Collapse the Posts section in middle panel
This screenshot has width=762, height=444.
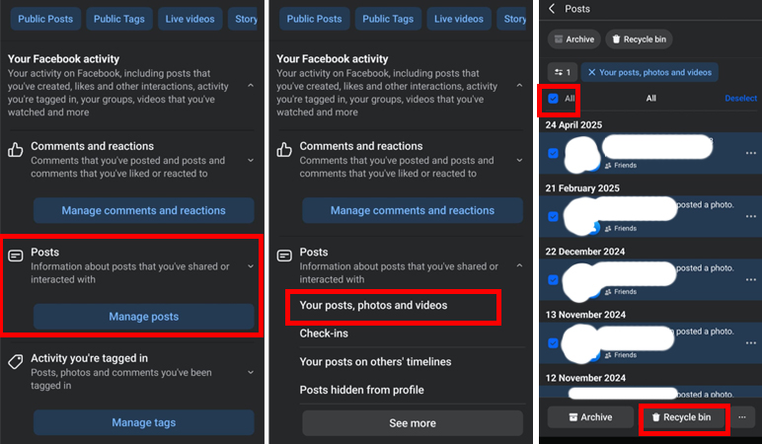(x=519, y=265)
